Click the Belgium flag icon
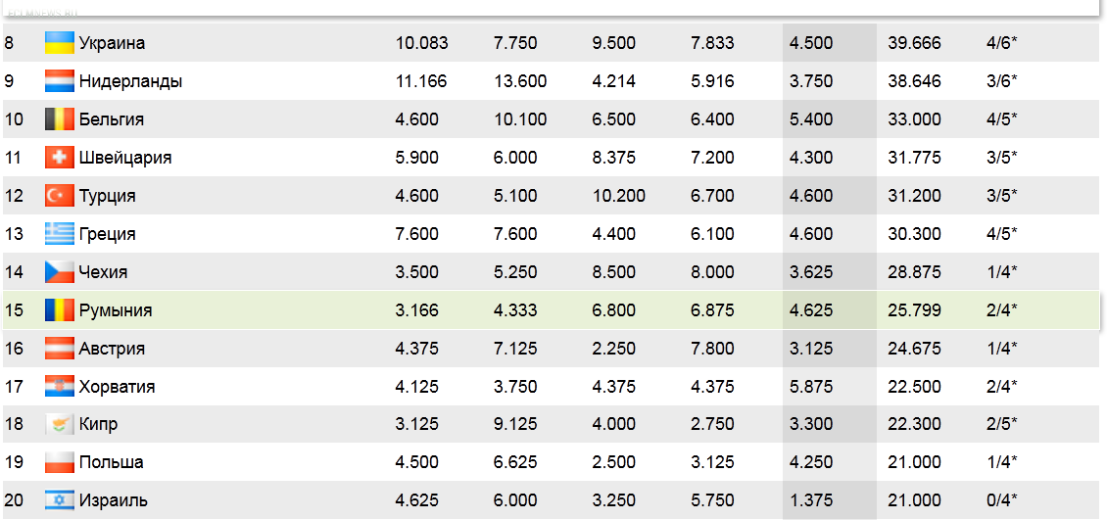1107x520 pixels. pos(60,119)
